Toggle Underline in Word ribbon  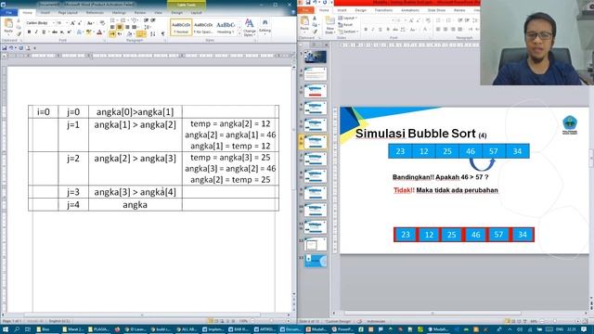pos(44,32)
